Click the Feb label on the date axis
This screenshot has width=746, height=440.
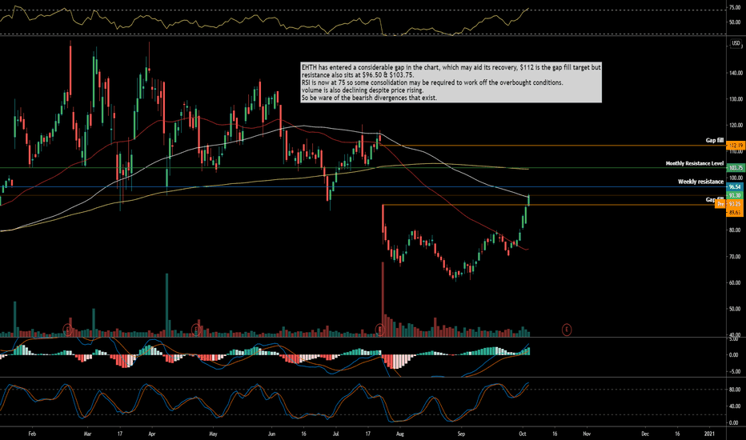coord(32,434)
